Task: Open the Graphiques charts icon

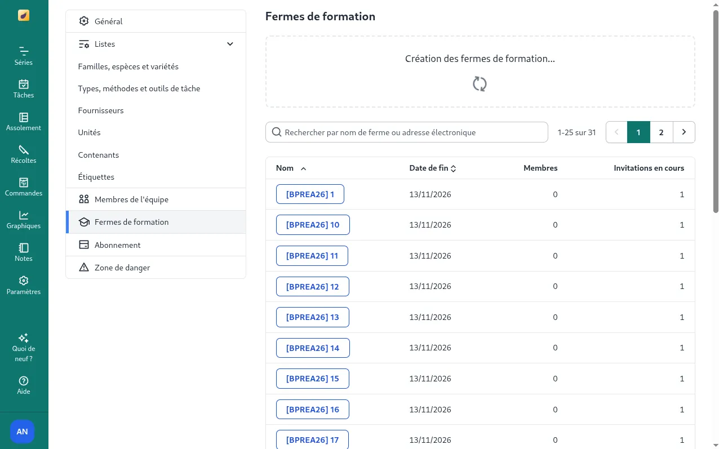Action: coord(23,220)
